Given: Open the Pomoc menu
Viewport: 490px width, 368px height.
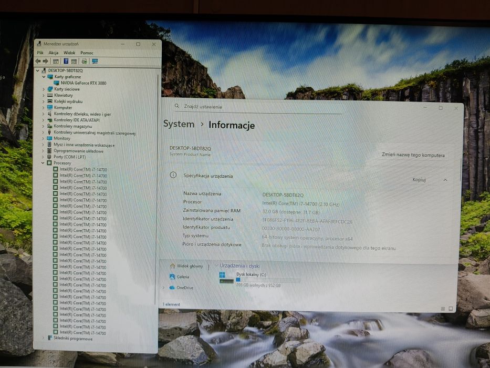Looking at the screenshot, I should tap(87, 53).
